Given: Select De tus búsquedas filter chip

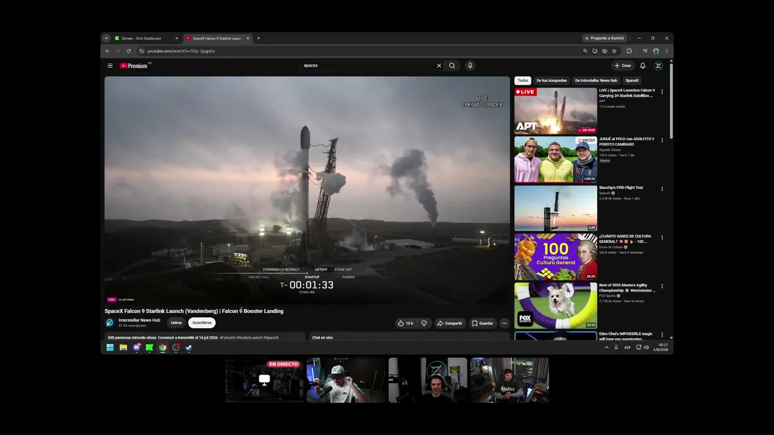Looking at the screenshot, I should coord(551,80).
